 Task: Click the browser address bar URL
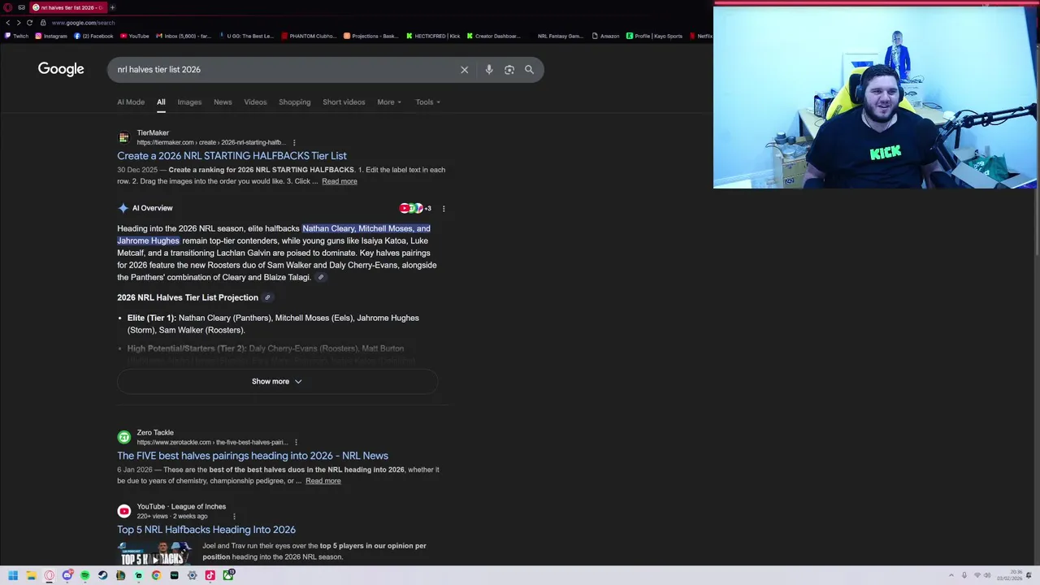coord(83,23)
